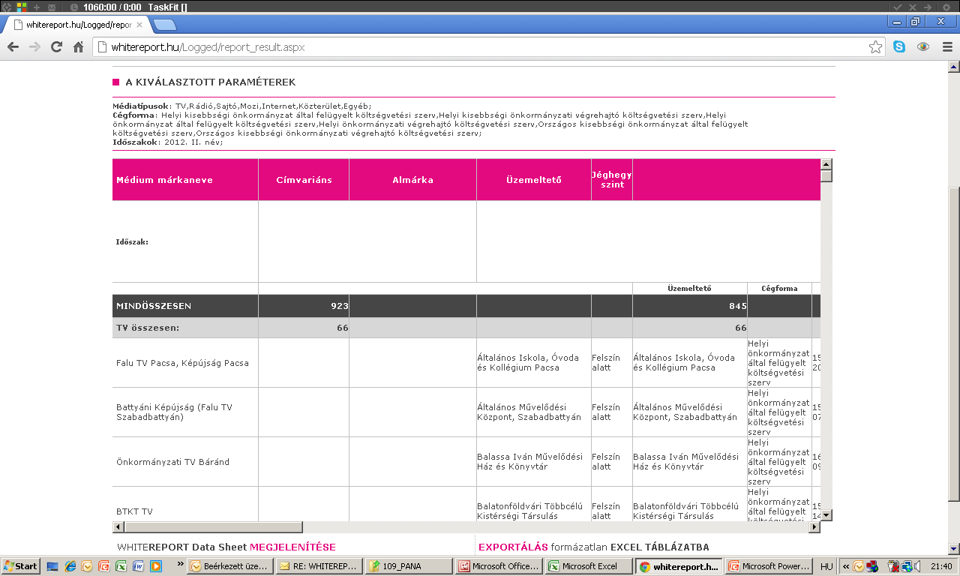The height and width of the screenshot is (576, 960).
Task: Expand hidden tray icons chevron
Action: [x=846, y=566]
